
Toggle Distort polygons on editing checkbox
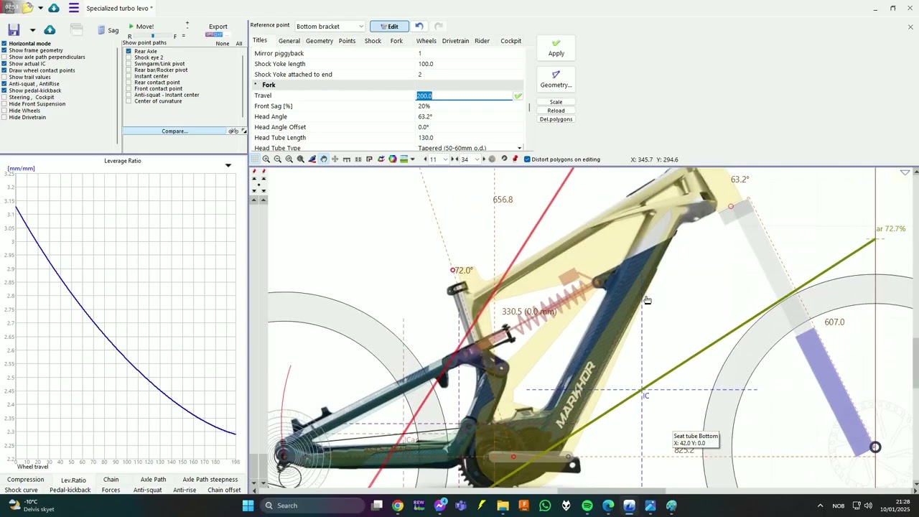[x=527, y=159]
